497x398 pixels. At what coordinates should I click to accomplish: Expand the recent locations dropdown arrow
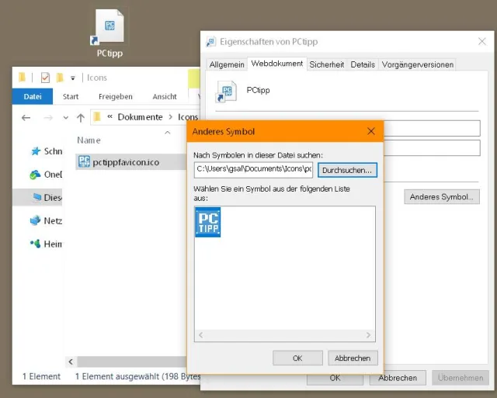(x=65, y=117)
